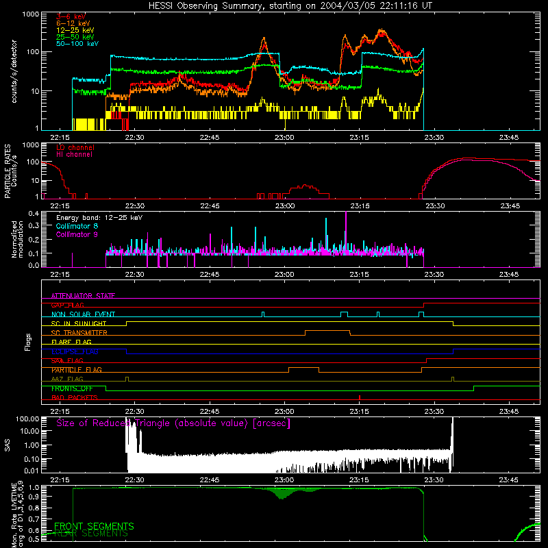Click the green 25-50 keV legend entry

[75, 37]
